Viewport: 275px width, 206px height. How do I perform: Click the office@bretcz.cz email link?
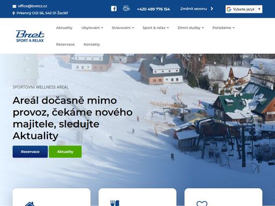(32, 6)
